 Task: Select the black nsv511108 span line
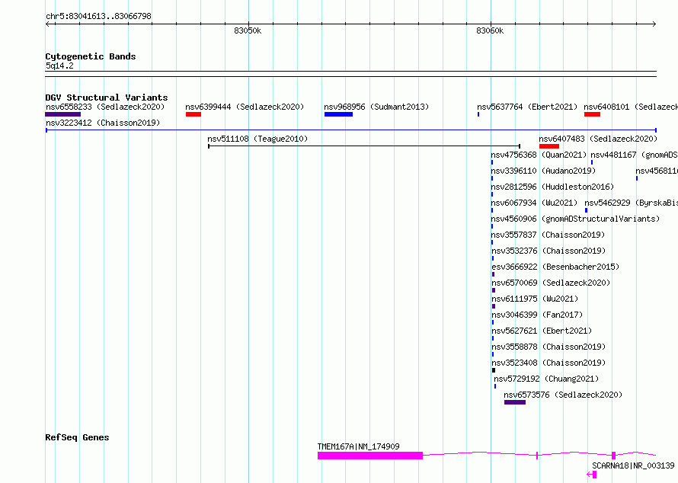click(364, 146)
